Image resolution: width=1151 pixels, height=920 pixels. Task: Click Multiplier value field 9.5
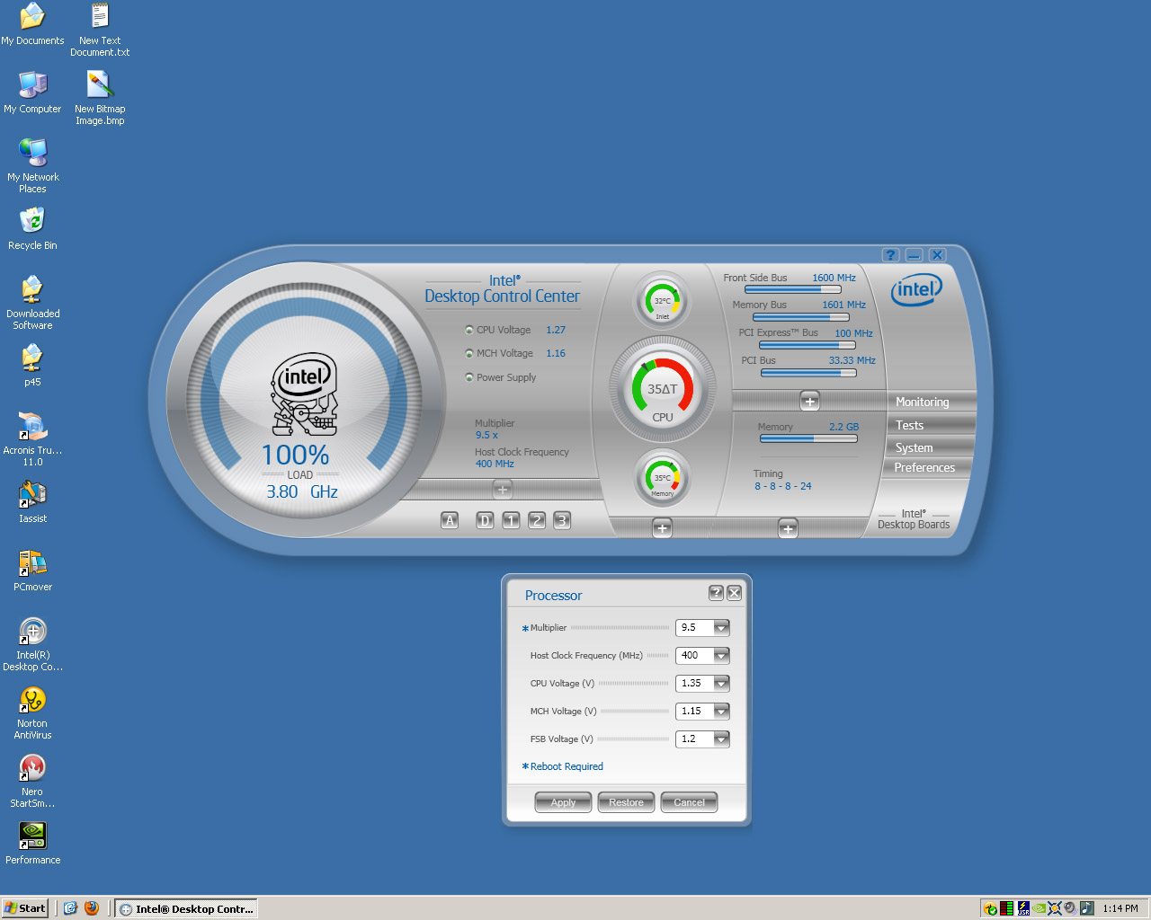pos(695,628)
